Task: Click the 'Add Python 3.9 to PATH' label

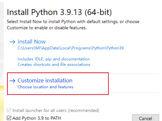Action: 37,118
